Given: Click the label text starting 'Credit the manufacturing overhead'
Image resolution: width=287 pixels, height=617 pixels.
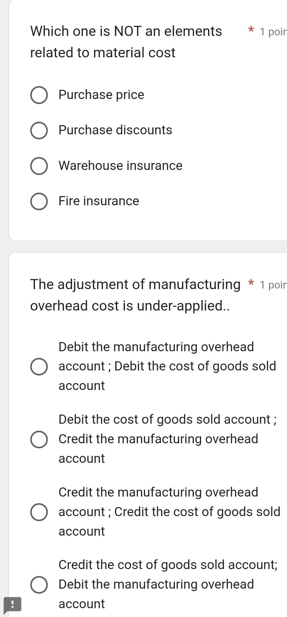Looking at the screenshot, I should click(169, 512).
